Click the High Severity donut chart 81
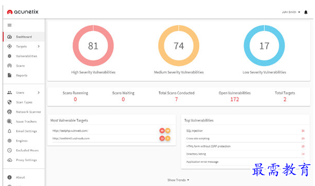The image size is (315, 186). [93, 45]
